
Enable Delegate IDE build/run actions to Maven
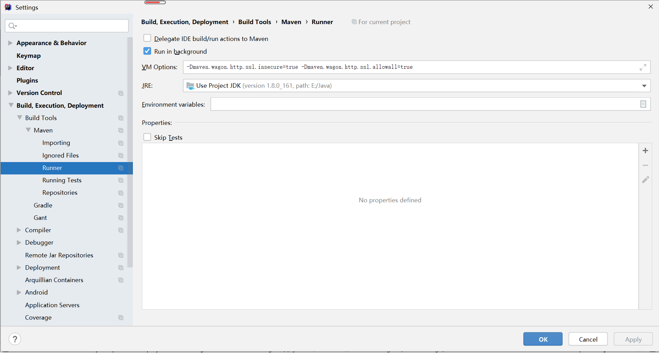pos(147,38)
